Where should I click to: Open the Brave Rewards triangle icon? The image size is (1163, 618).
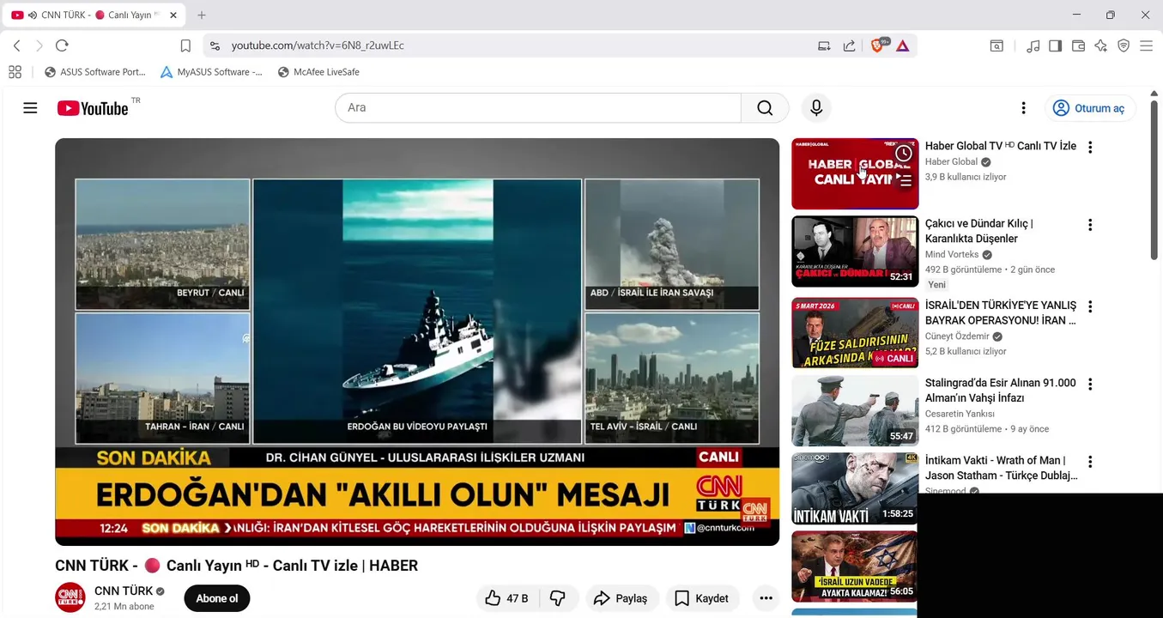pos(903,45)
